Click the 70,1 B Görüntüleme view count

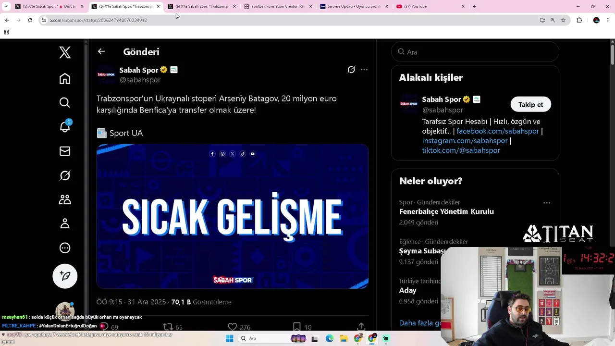201,302
